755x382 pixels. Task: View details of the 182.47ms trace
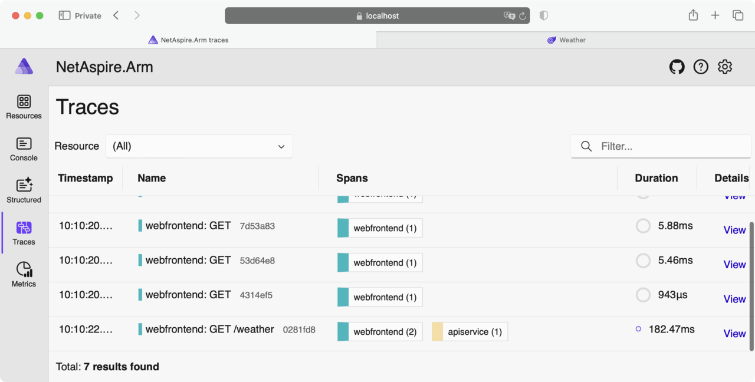click(734, 334)
